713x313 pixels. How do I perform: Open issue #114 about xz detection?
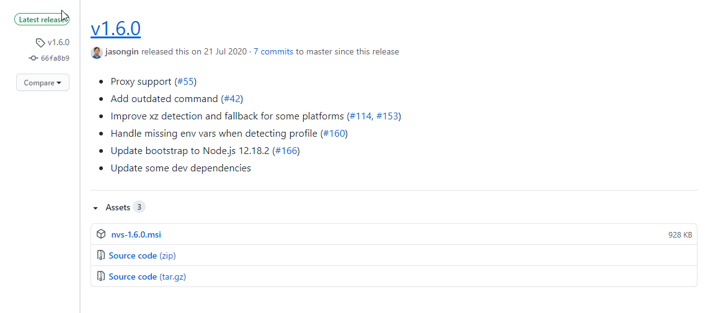point(361,116)
